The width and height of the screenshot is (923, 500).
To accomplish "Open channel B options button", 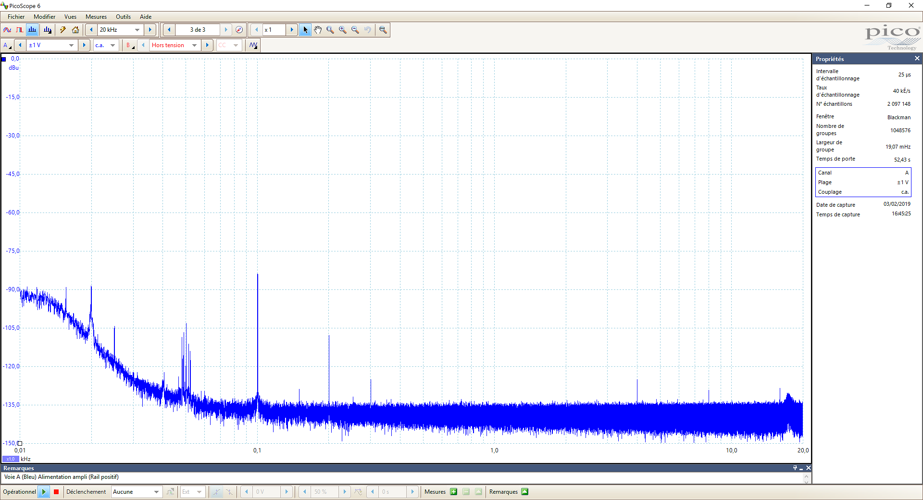I will (130, 45).
